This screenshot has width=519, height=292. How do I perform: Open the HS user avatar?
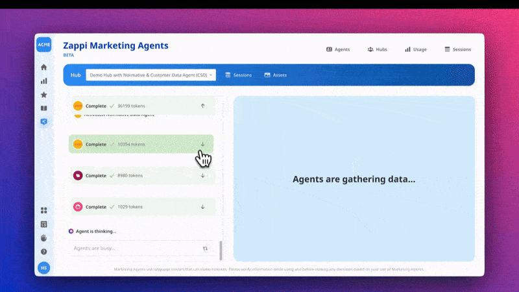pos(43,268)
